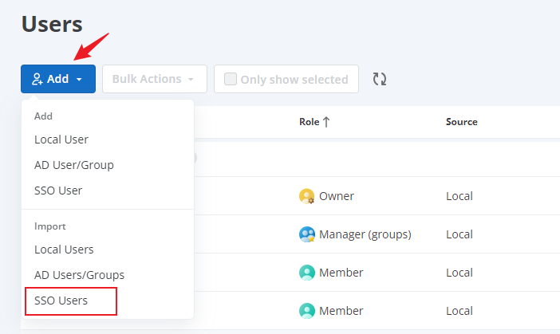Image resolution: width=560 pixels, height=334 pixels.
Task: Select SSO Users import option
Action: [x=61, y=301]
